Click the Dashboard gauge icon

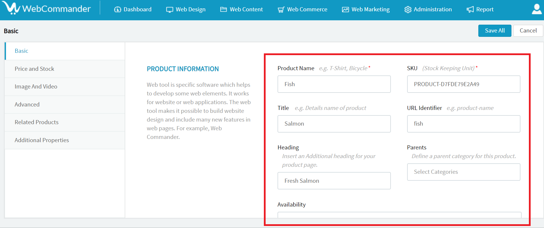[x=118, y=10]
